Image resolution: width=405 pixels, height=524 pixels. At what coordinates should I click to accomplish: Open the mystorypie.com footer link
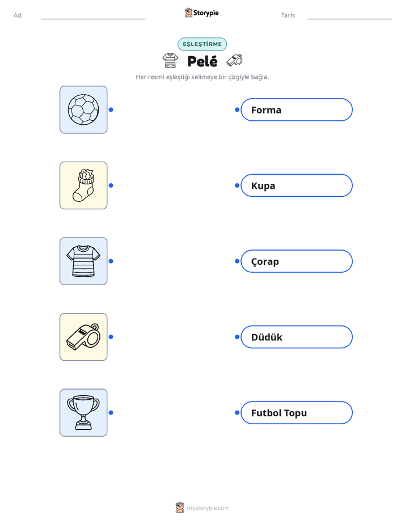(208, 508)
